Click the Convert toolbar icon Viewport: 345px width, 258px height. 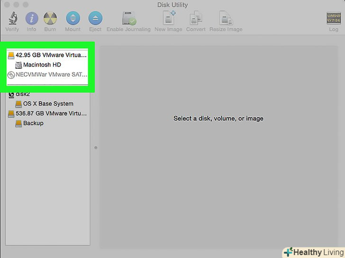(196, 17)
